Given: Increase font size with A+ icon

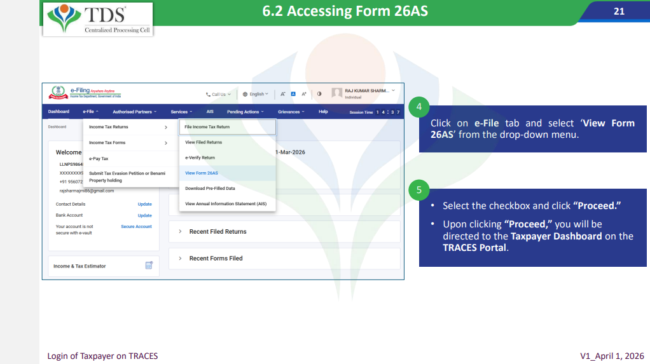Looking at the screenshot, I should [304, 94].
